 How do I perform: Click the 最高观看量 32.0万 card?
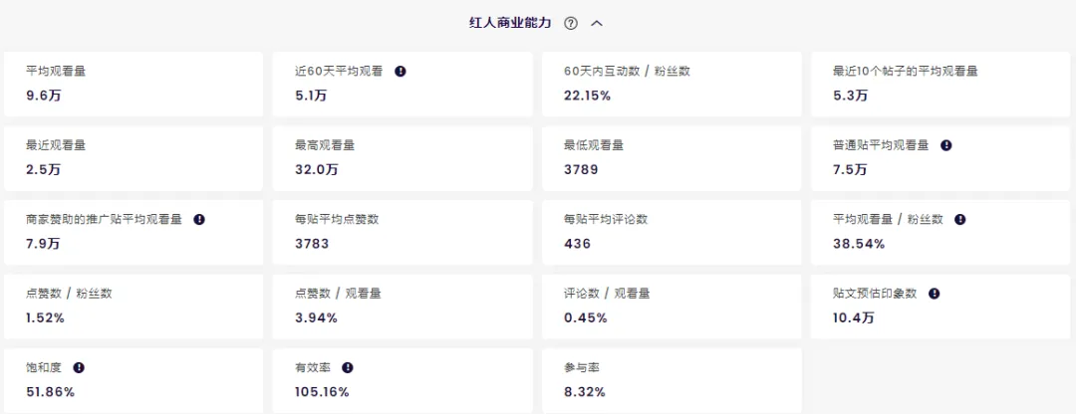coord(403,157)
